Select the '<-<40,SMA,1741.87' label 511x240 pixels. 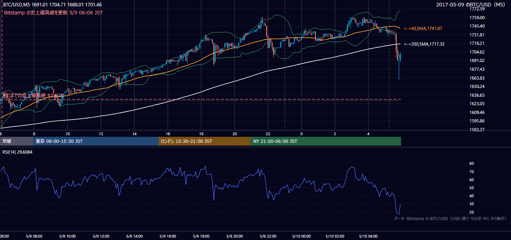(423, 29)
